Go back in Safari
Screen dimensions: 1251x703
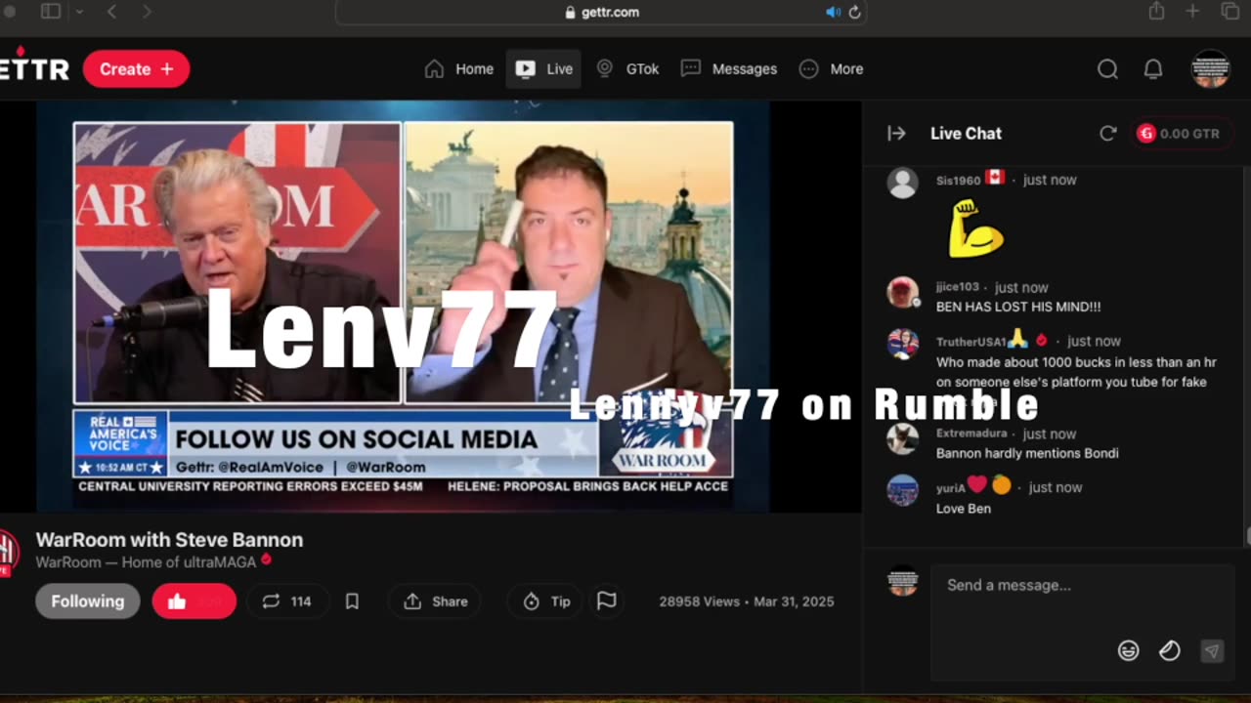[111, 12]
